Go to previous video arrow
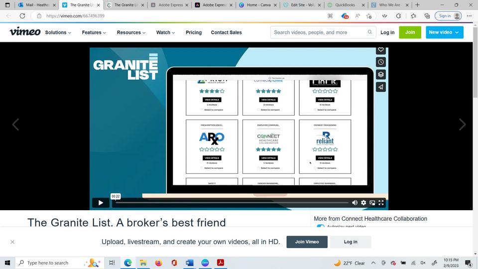The width and height of the screenshot is (478, 269). [x=15, y=125]
